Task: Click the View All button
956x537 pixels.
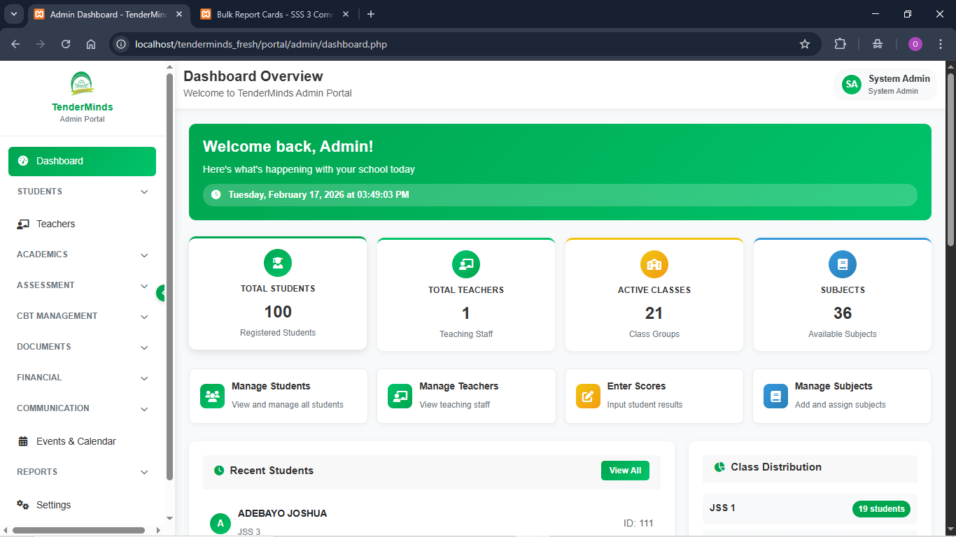Action: point(625,471)
